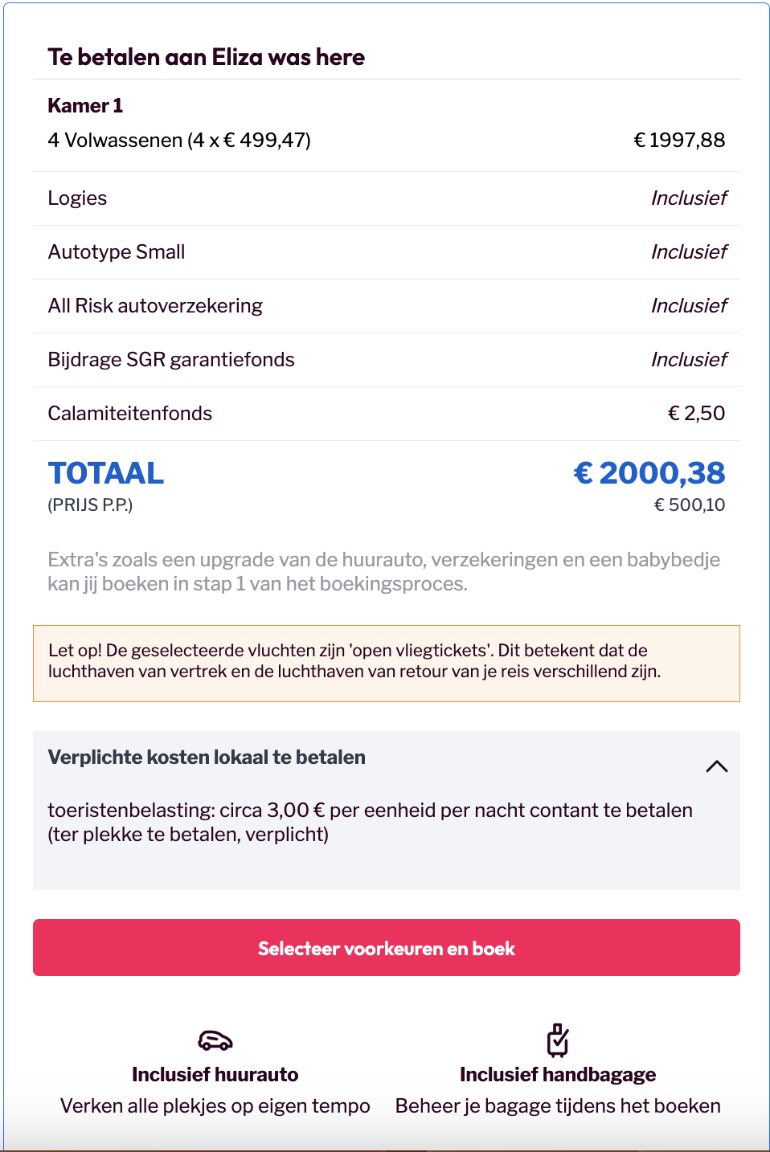770x1152 pixels.
Task: Click the Kamer 1 heading
Action: (85, 105)
